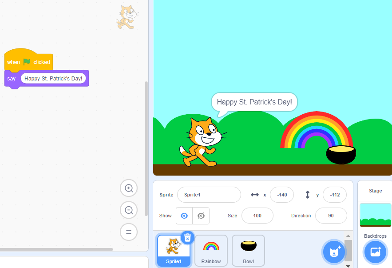Click the sprite list scroll down arrow
Screen dimensions: 392x268
pos(348,266)
